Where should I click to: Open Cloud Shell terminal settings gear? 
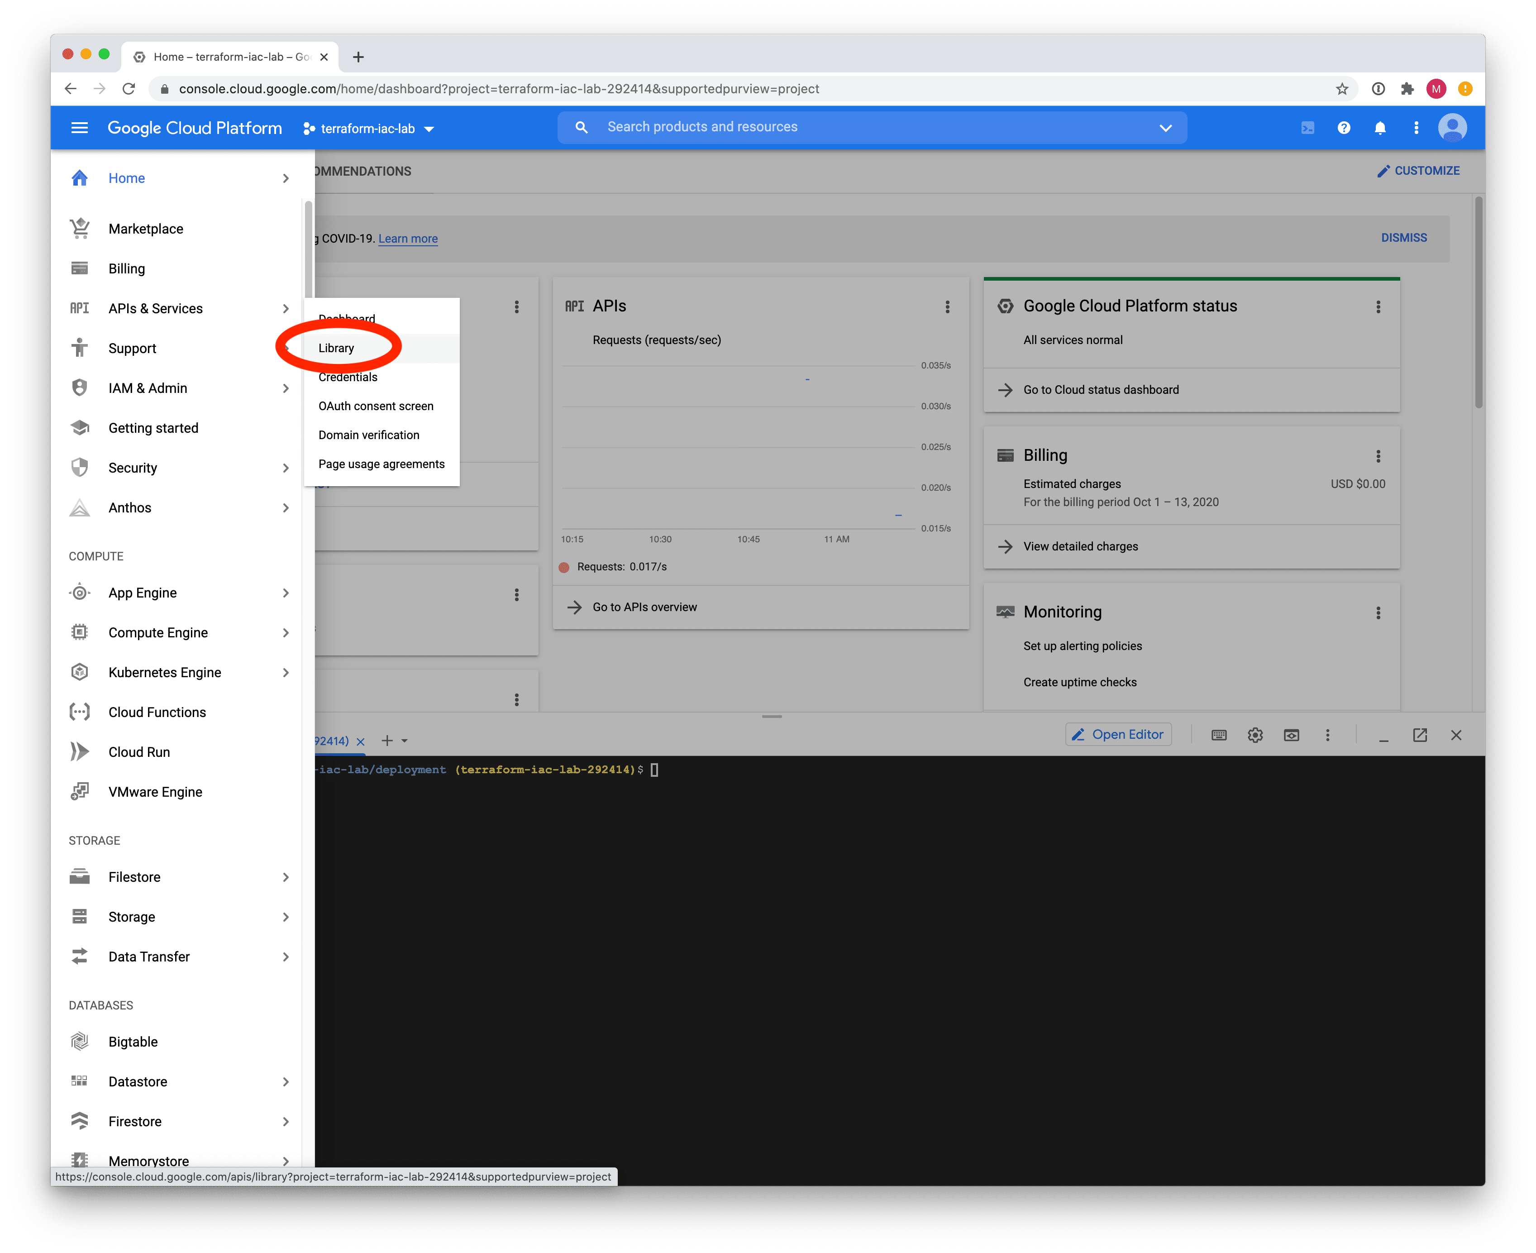(1255, 735)
